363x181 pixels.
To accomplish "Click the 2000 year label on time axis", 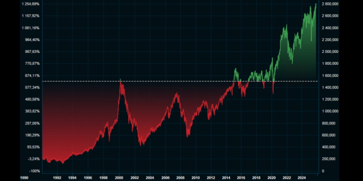I will (x=119, y=178).
